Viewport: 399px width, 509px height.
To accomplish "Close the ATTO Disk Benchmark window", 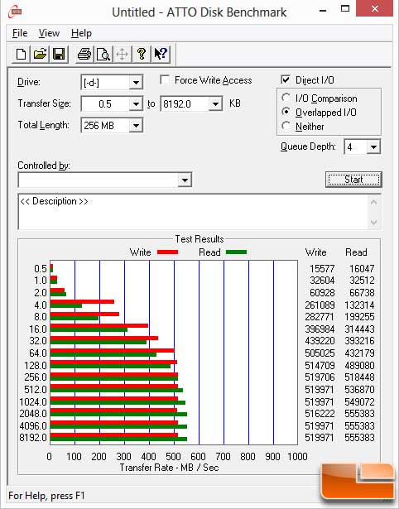I will tap(374, 8).
